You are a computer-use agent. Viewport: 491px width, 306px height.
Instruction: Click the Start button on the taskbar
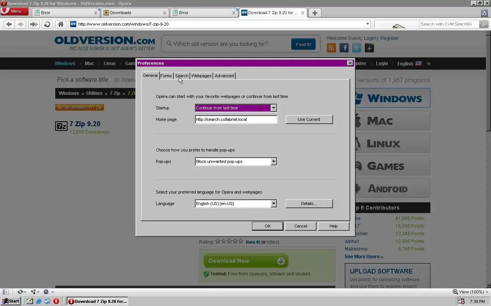point(11,301)
